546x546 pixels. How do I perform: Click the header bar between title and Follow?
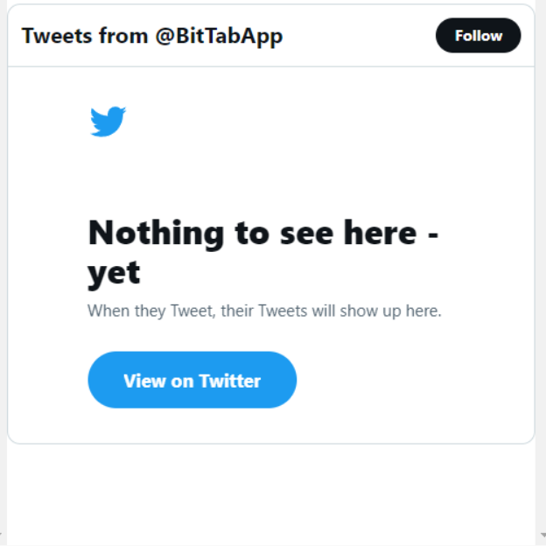pyautogui.click(x=359, y=36)
